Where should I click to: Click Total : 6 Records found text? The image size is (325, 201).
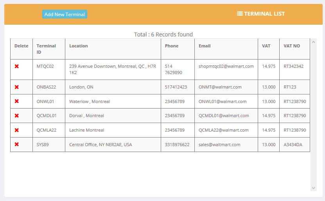(x=163, y=34)
